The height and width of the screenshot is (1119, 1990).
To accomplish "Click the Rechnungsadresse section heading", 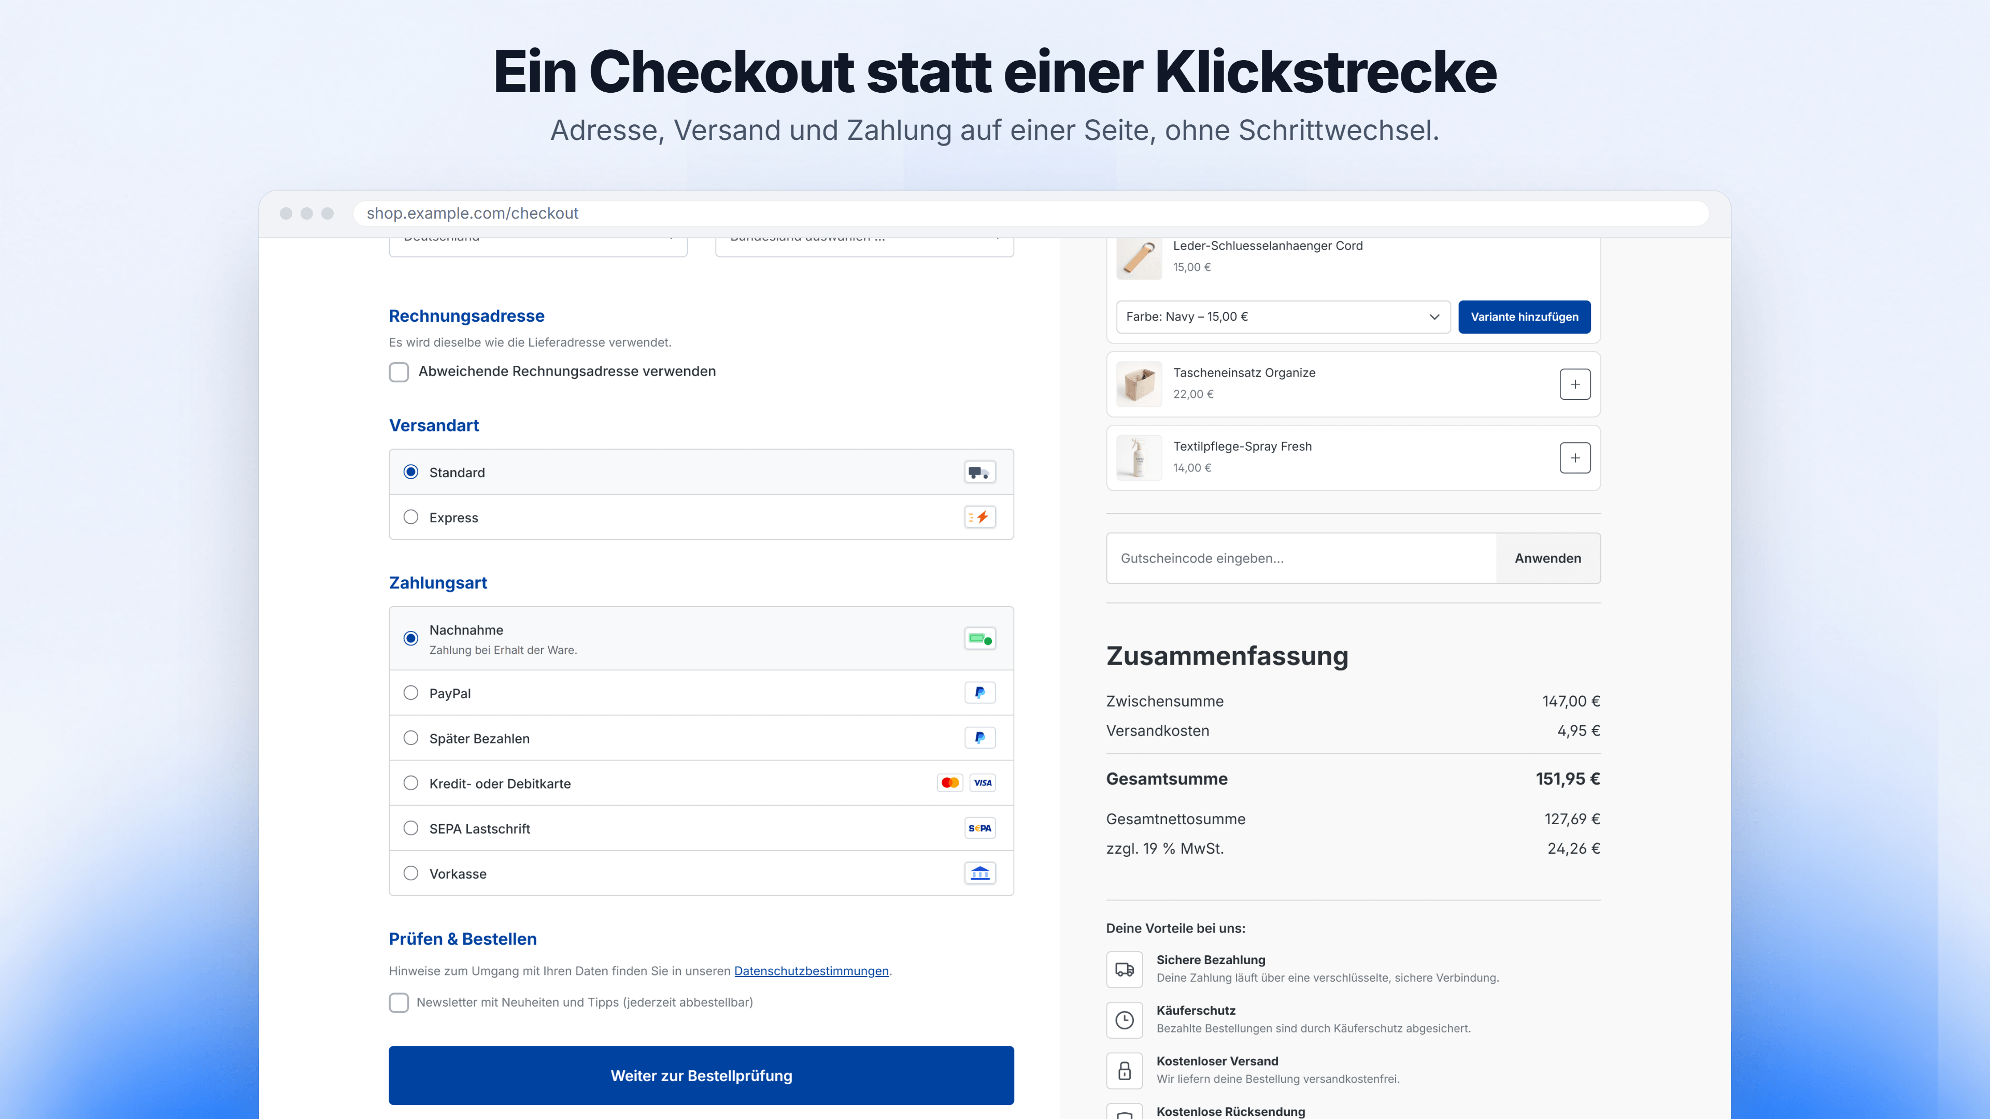I will pos(466,316).
